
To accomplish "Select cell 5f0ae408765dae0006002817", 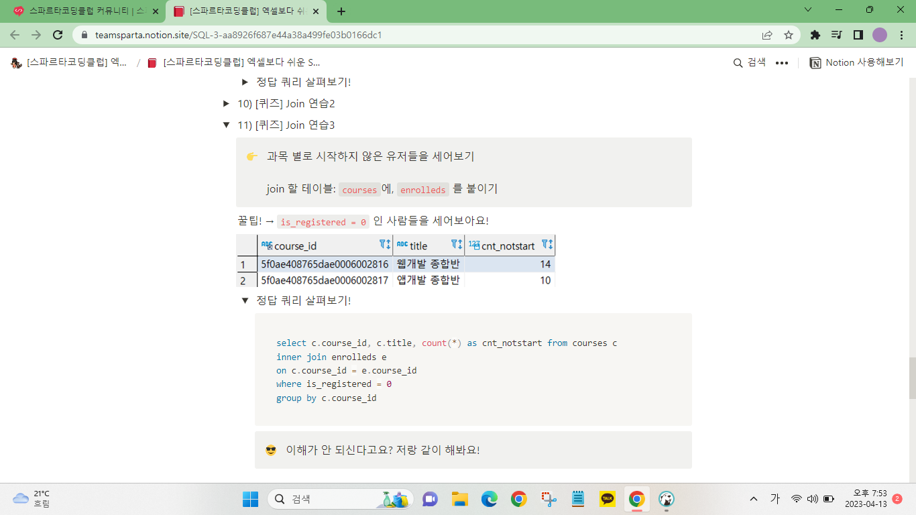I will point(325,280).
